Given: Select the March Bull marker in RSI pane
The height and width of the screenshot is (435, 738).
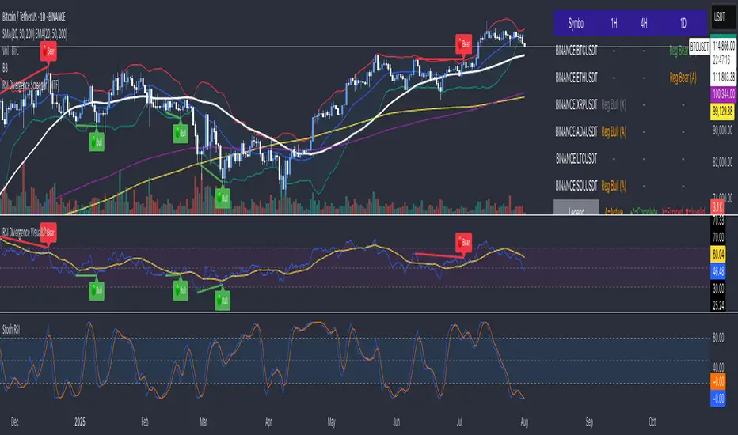Looking at the screenshot, I should pyautogui.click(x=223, y=301).
